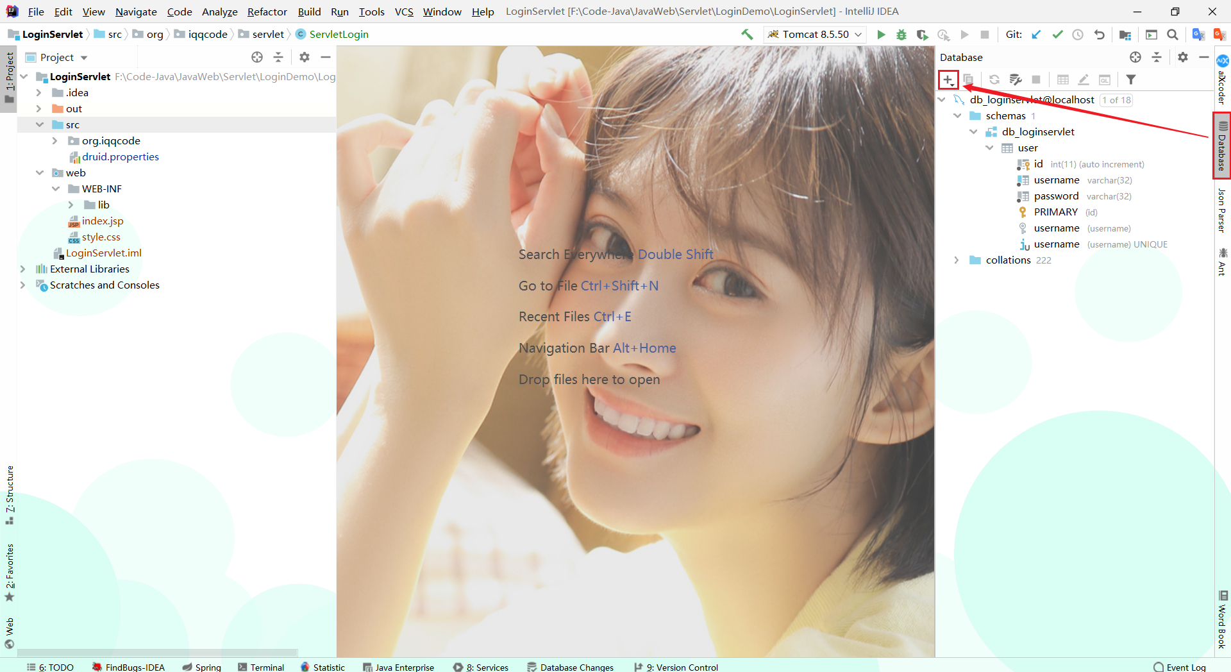The height and width of the screenshot is (672, 1231).
Task: Select the user table in db_loginservlet schema
Action: tap(1027, 147)
